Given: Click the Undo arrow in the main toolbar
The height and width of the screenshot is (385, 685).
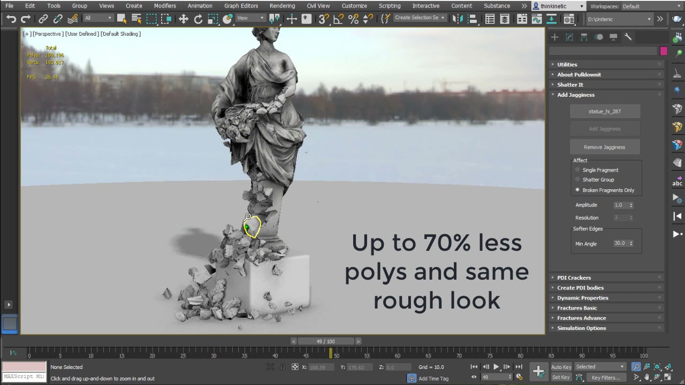Looking at the screenshot, I should point(11,19).
